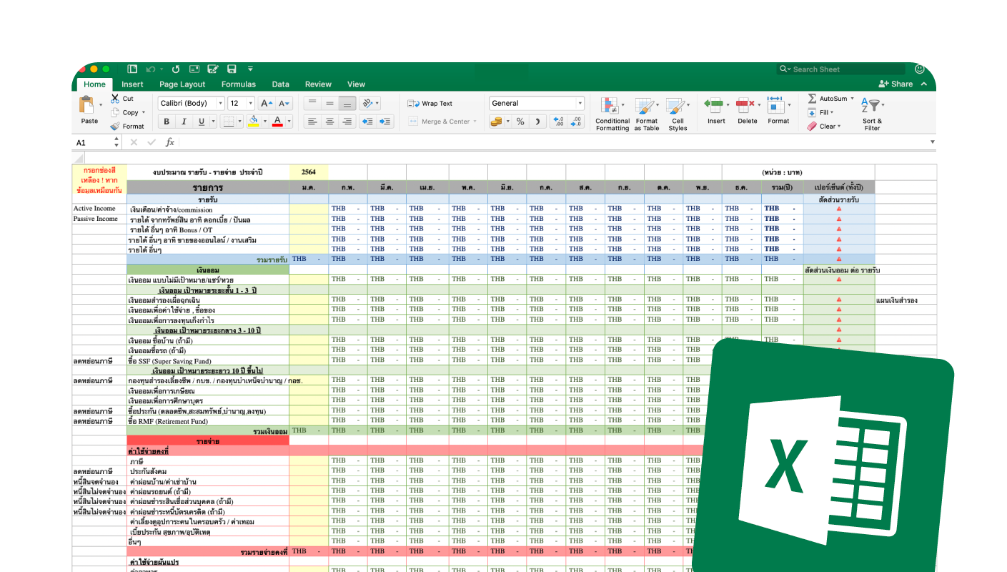Viewport: 1007px width, 572px height.
Task: Open the Page Layout tab
Action: click(182, 84)
